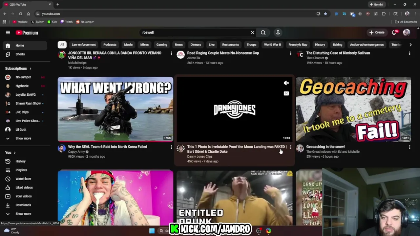Viewport: 420px width, 236px height.
Task: Open the Twitch bookmark
Action: pos(67,22)
